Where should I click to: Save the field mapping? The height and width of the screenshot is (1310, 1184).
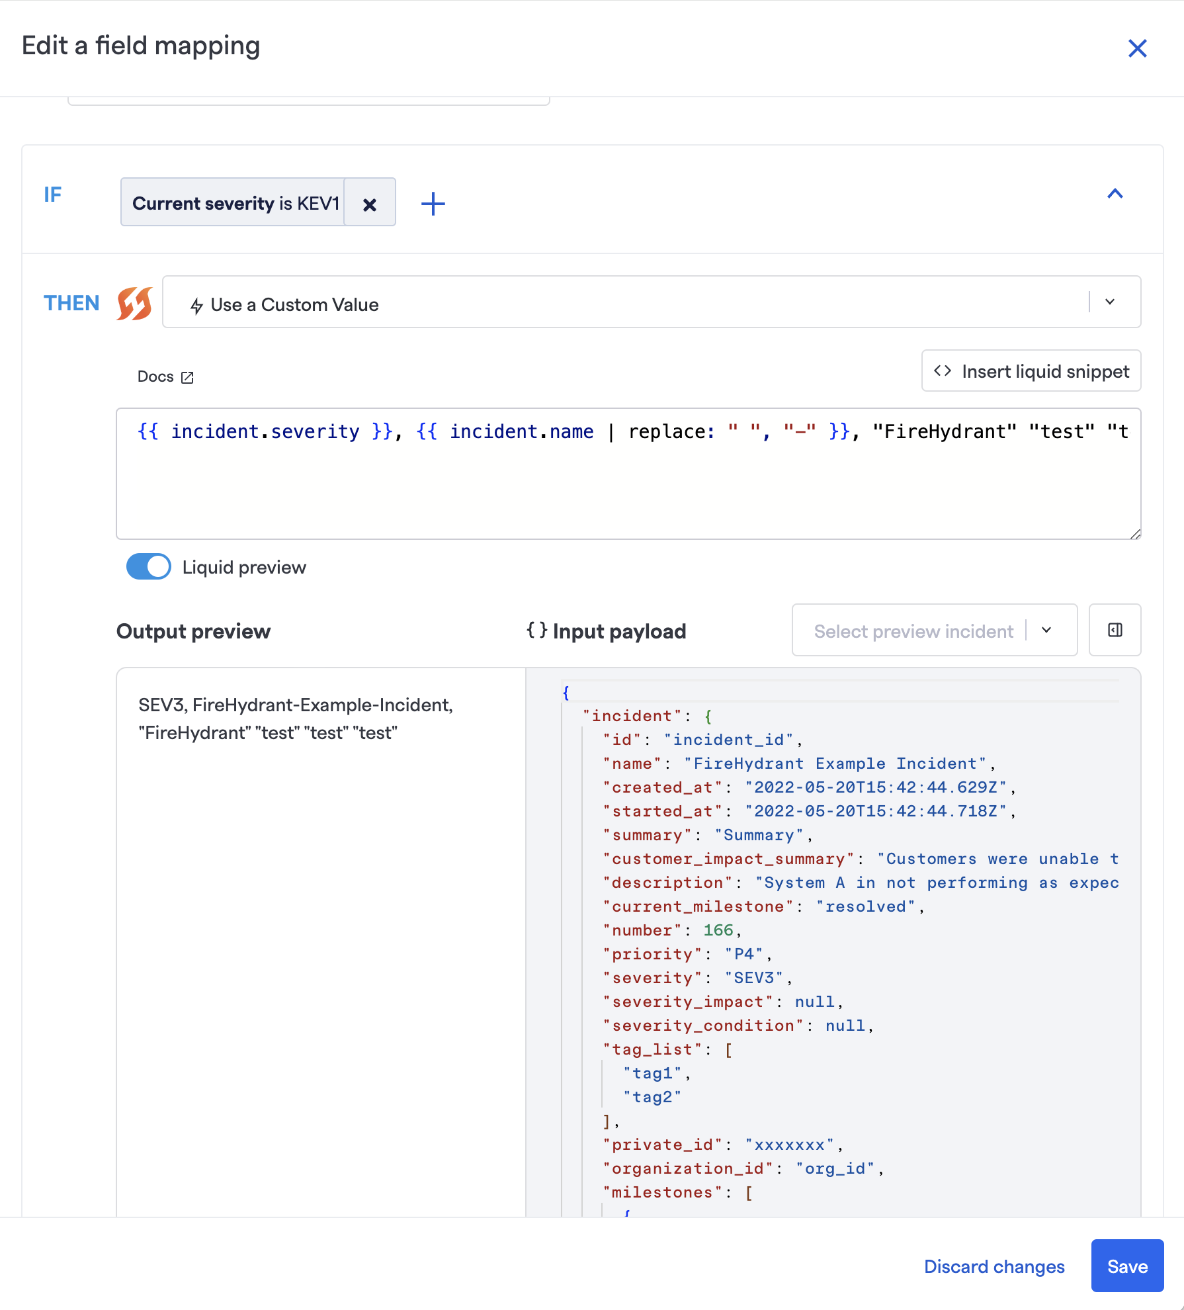[1127, 1266]
